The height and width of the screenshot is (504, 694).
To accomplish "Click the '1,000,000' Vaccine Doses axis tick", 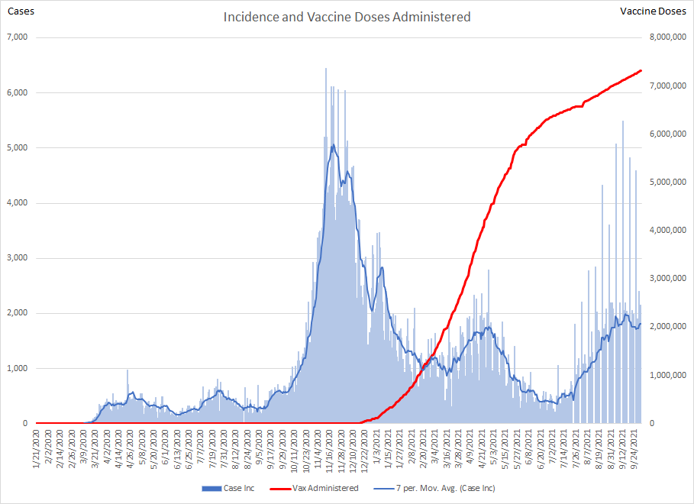I will 668,375.
